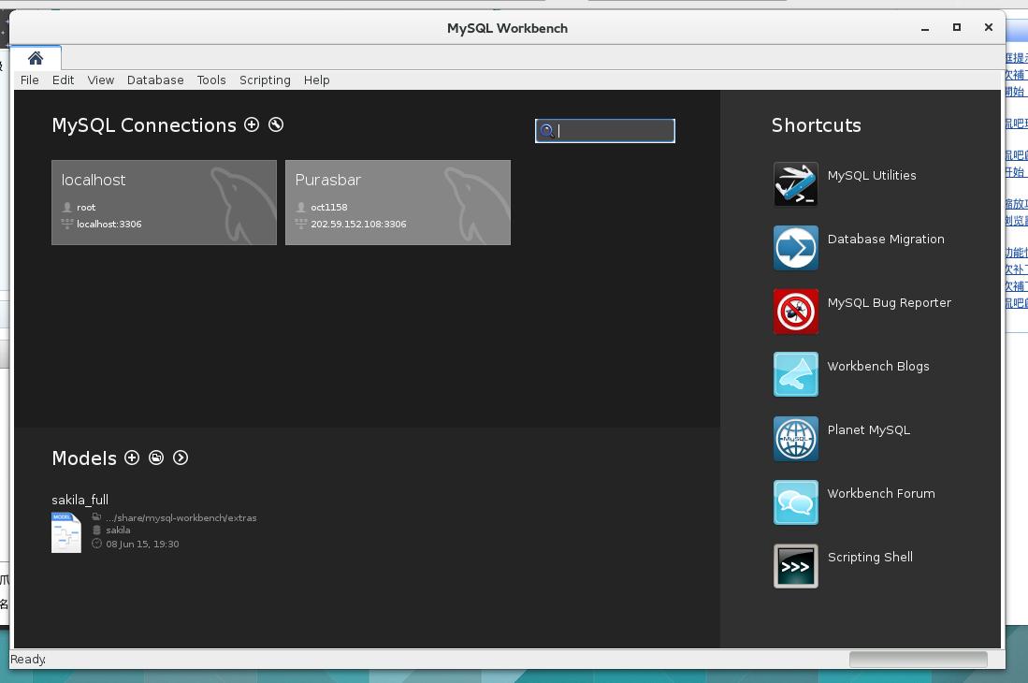Screen dimensions: 1028x683
Task: Click the model date 08 Jun 15, 19:30
Action: coord(142,544)
